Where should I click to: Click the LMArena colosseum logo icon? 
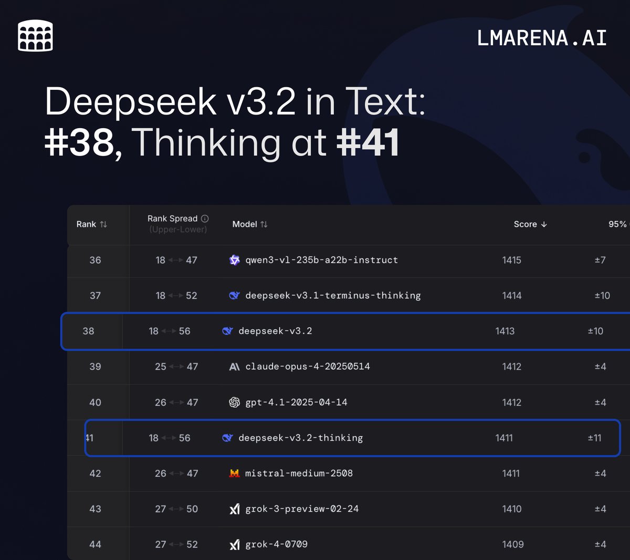pyautogui.click(x=35, y=36)
